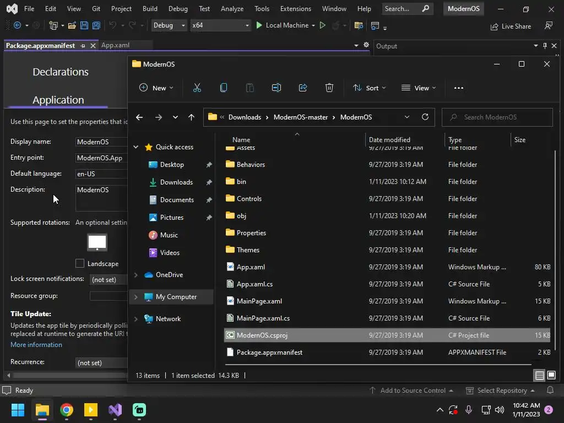Click Copy icon in File Explorer toolbar

pyautogui.click(x=224, y=88)
